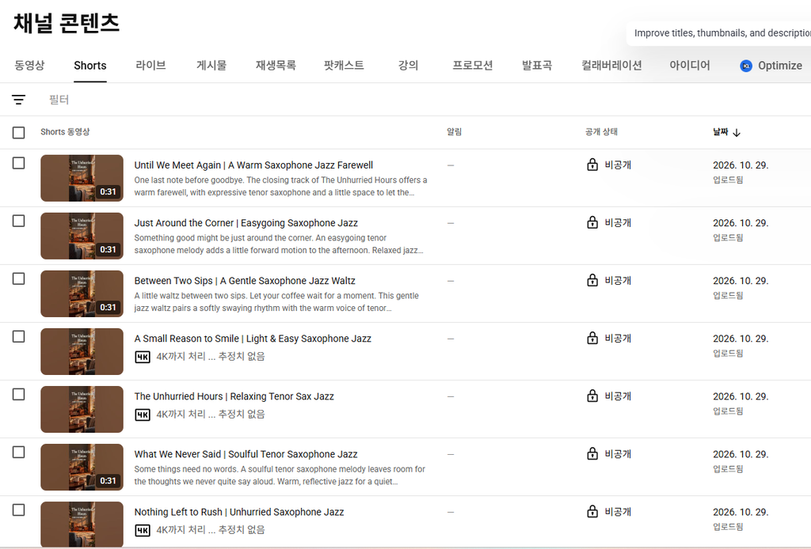Go to the 게시물 tab
811x549 pixels.
[x=211, y=66]
